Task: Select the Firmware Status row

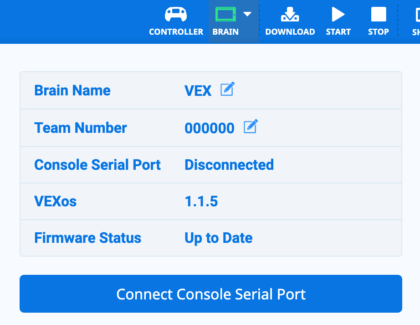Action: [x=87, y=238]
